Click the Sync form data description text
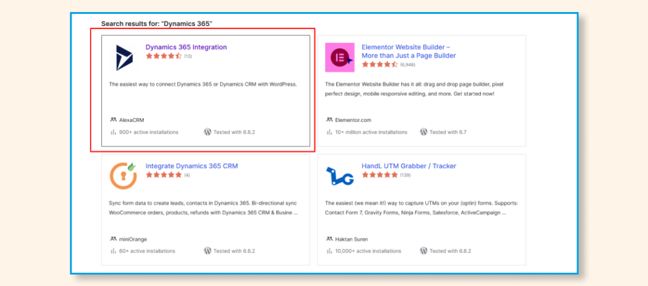 (x=203, y=208)
